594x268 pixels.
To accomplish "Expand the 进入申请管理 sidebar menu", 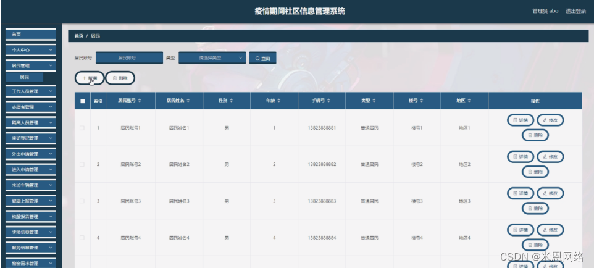I will [31, 169].
